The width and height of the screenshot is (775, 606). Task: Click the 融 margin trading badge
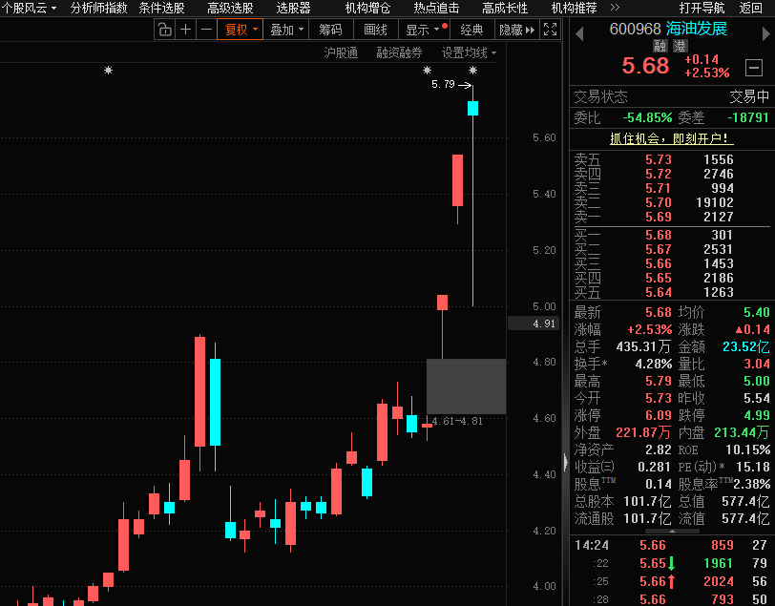tap(660, 46)
